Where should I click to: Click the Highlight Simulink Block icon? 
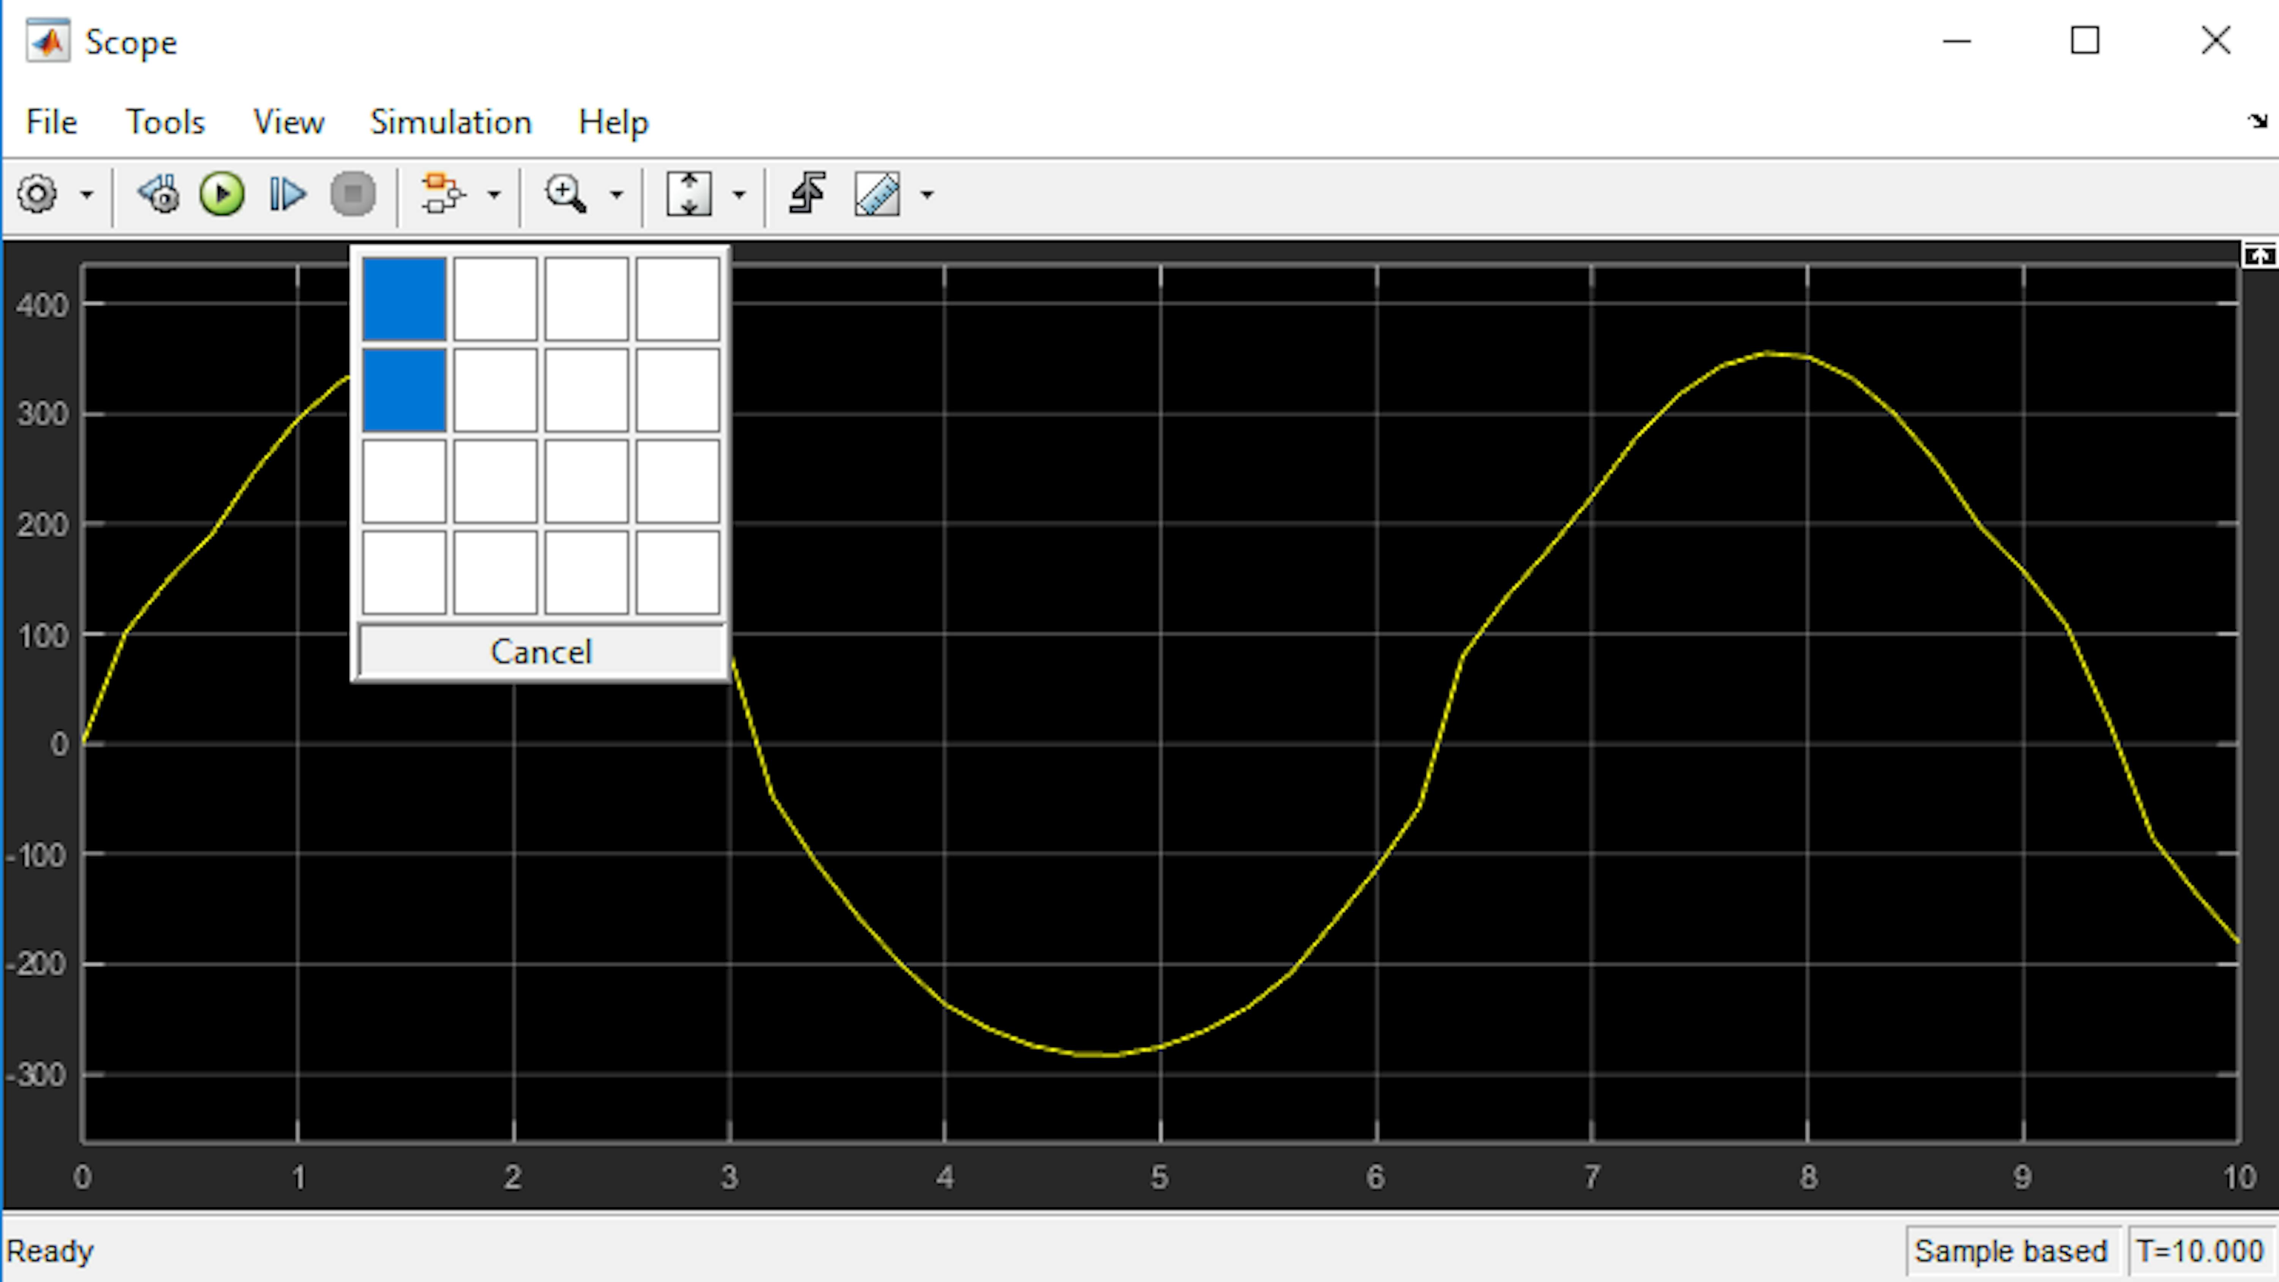(x=443, y=194)
